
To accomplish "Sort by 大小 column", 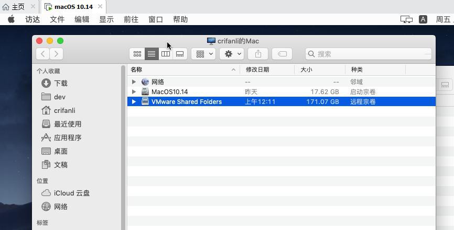I will (x=320, y=70).
